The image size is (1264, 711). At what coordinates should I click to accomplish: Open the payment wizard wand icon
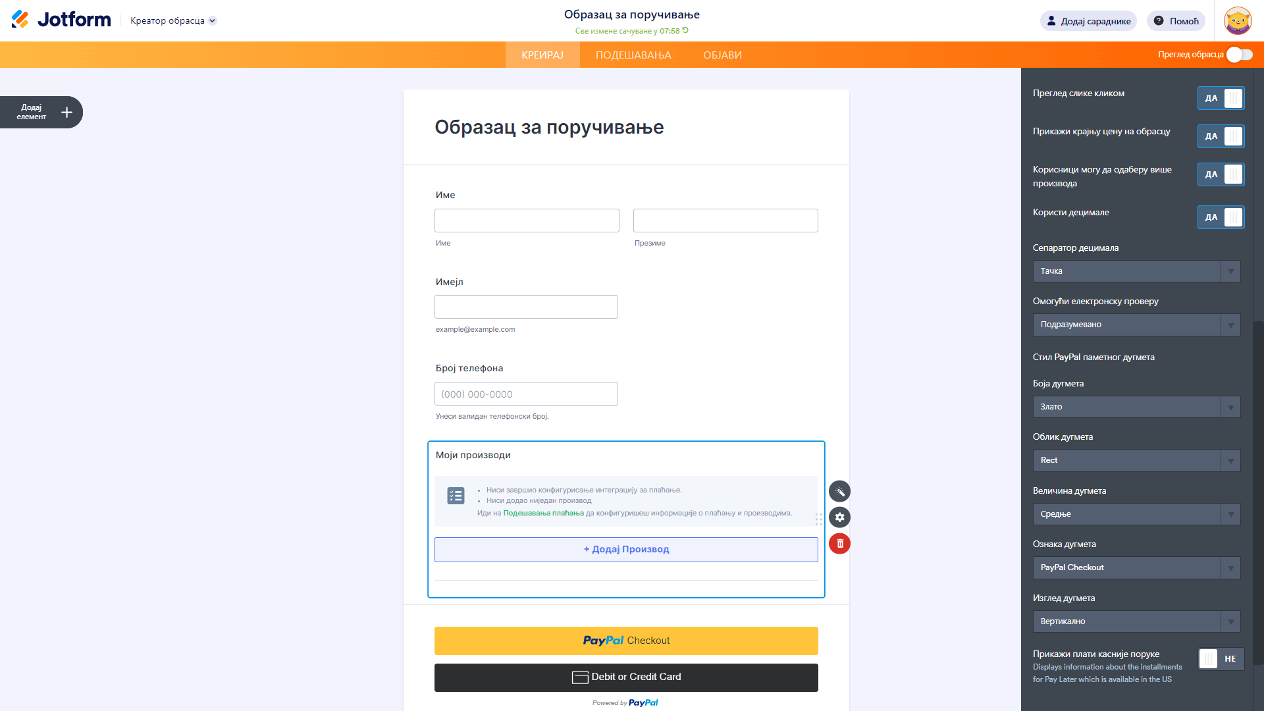tap(839, 491)
